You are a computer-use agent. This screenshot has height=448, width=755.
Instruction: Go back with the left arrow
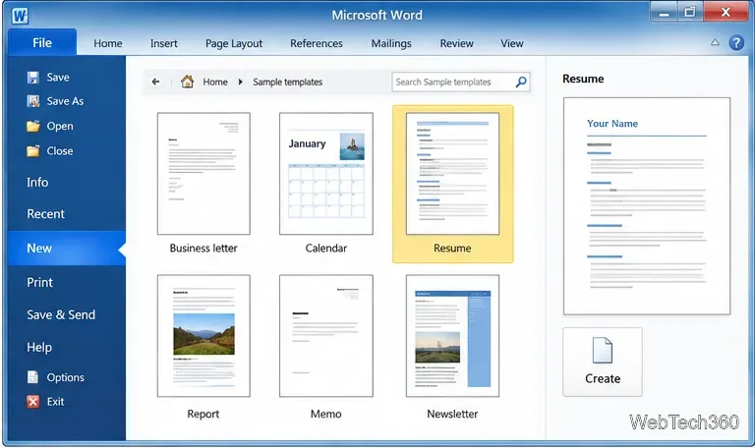pos(155,82)
